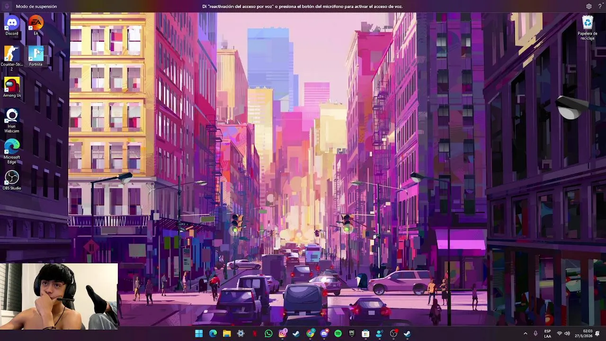This screenshot has width=606, height=341.
Task: Open voice access settings gear
Action: click(x=589, y=6)
